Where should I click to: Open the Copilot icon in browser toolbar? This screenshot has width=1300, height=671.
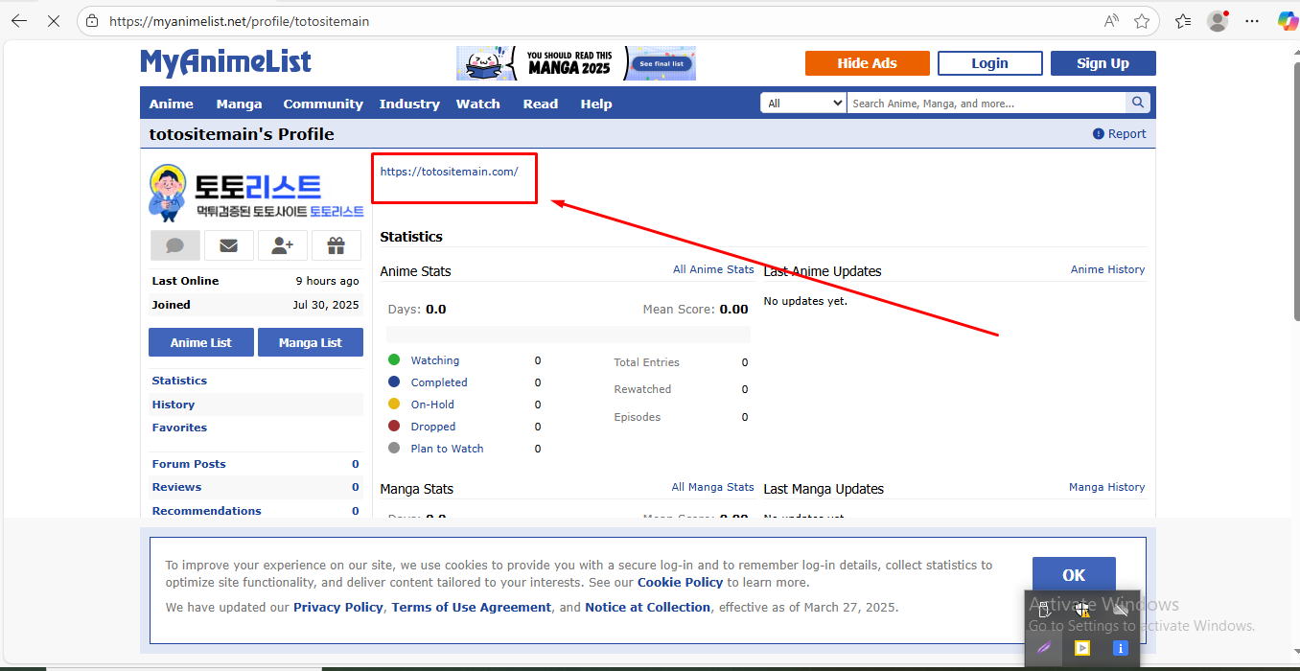pos(1287,21)
